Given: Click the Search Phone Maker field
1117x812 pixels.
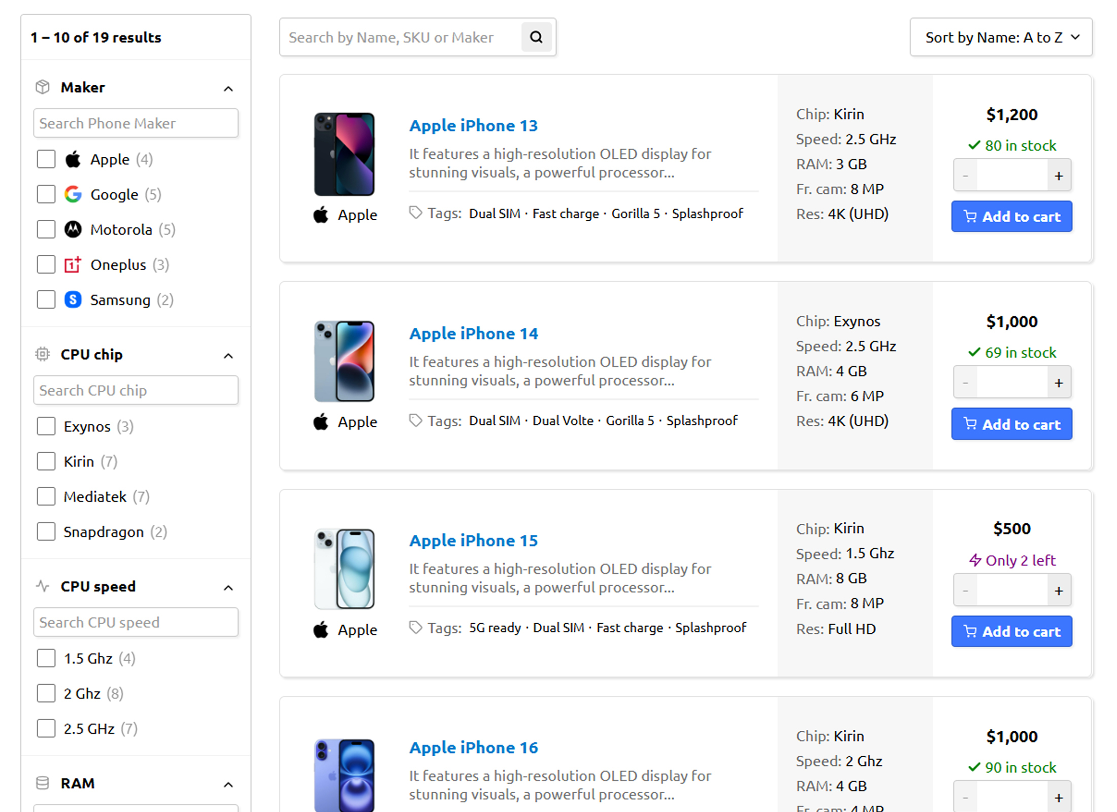Looking at the screenshot, I should [136, 123].
